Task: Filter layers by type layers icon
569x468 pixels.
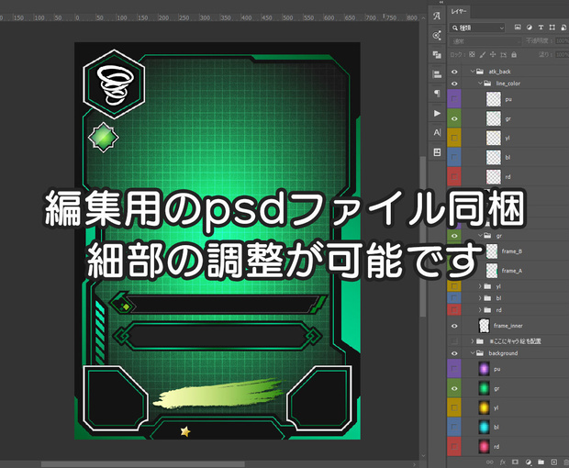Action: tap(541, 28)
